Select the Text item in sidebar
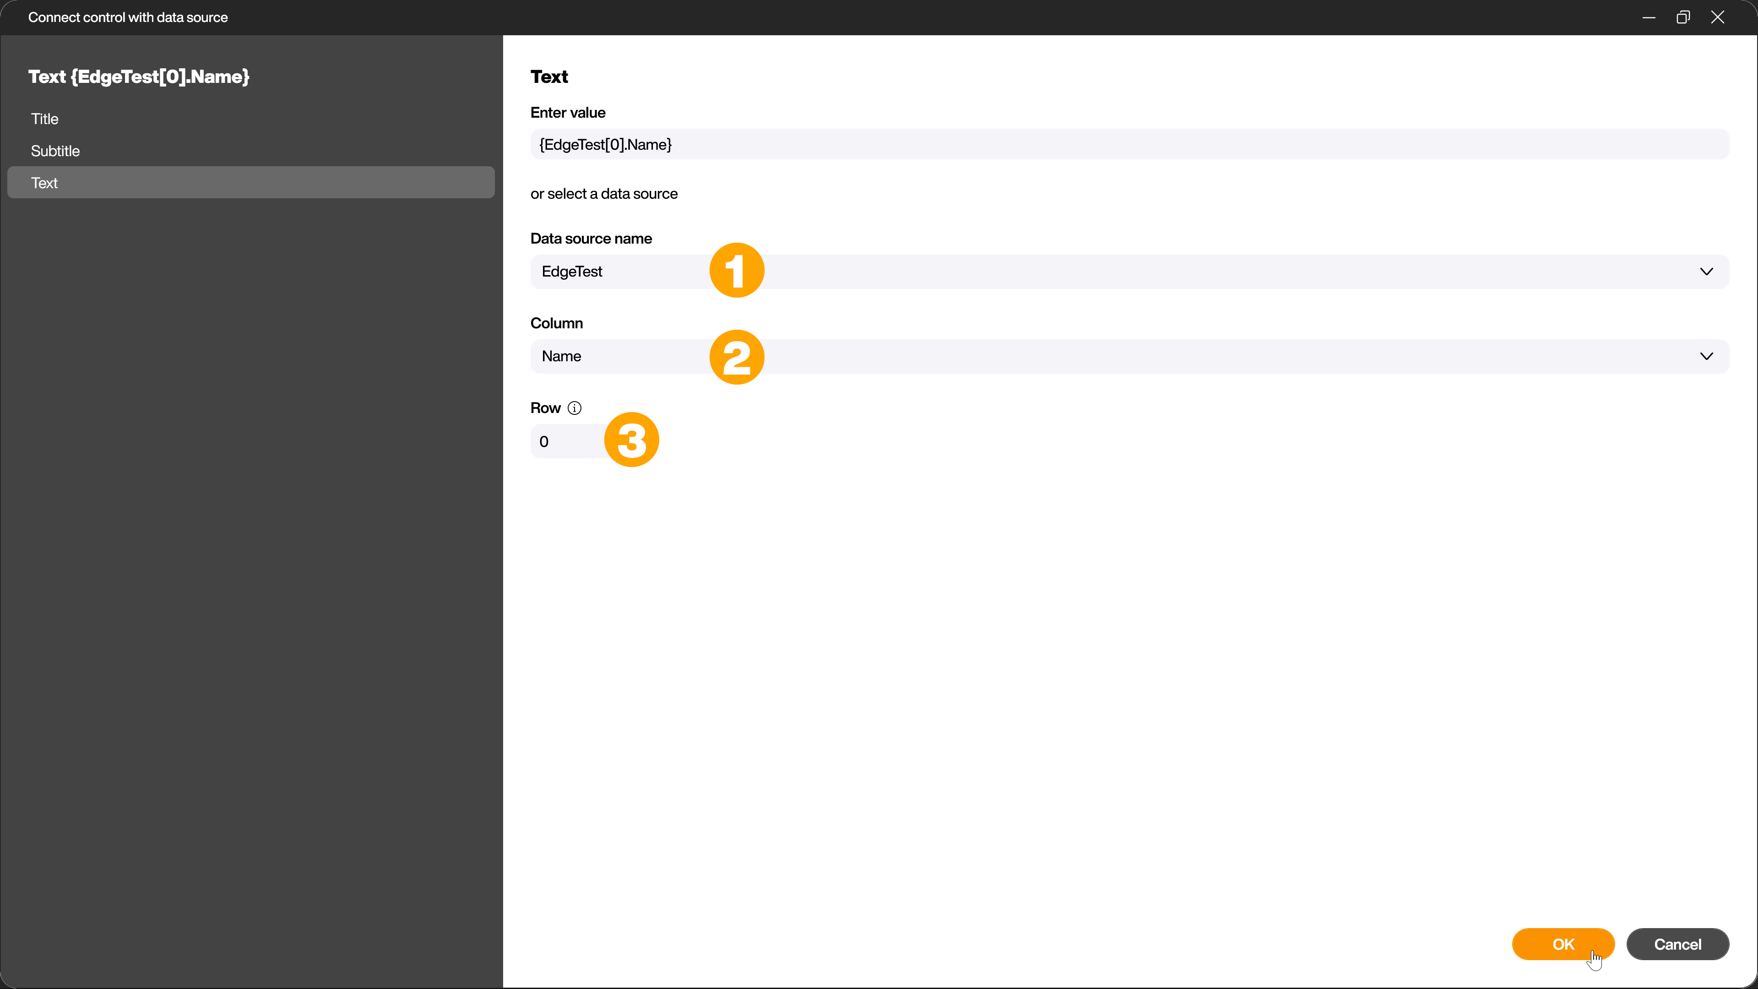 250,182
